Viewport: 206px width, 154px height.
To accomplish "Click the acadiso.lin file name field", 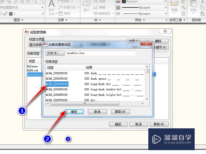I will 101,53.
